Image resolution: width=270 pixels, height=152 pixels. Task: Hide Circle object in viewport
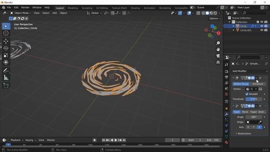click(262, 26)
